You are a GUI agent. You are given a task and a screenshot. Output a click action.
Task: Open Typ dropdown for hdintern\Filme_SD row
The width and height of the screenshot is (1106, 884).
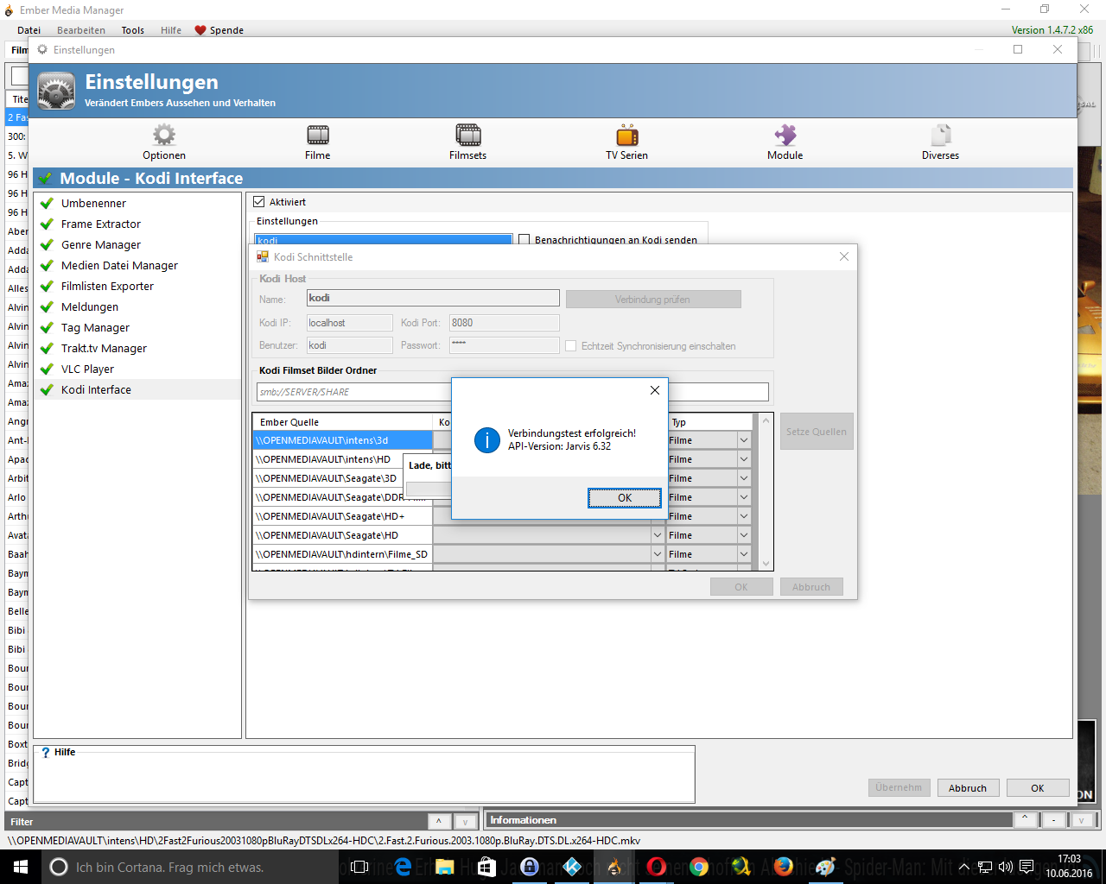click(x=743, y=554)
